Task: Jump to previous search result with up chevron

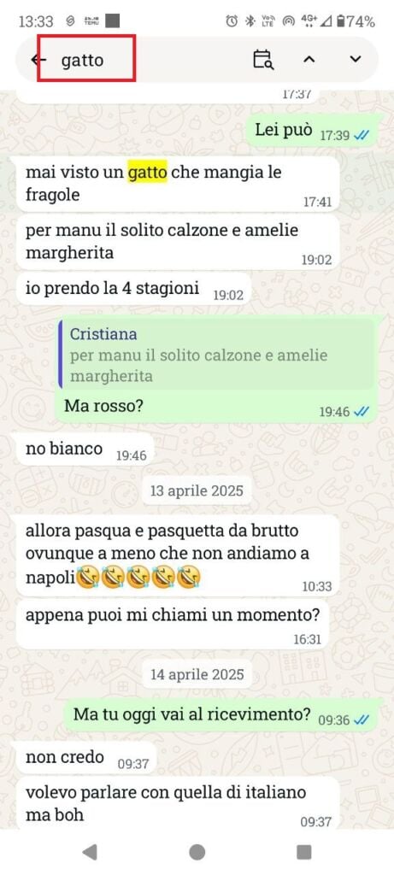Action: click(x=309, y=60)
